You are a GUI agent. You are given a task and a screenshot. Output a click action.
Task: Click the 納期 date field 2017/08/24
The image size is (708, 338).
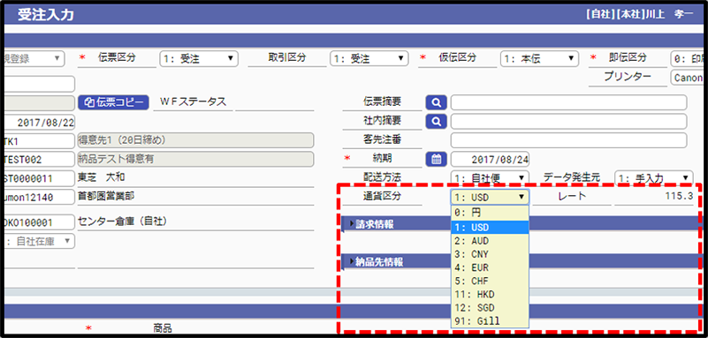pyautogui.click(x=490, y=159)
